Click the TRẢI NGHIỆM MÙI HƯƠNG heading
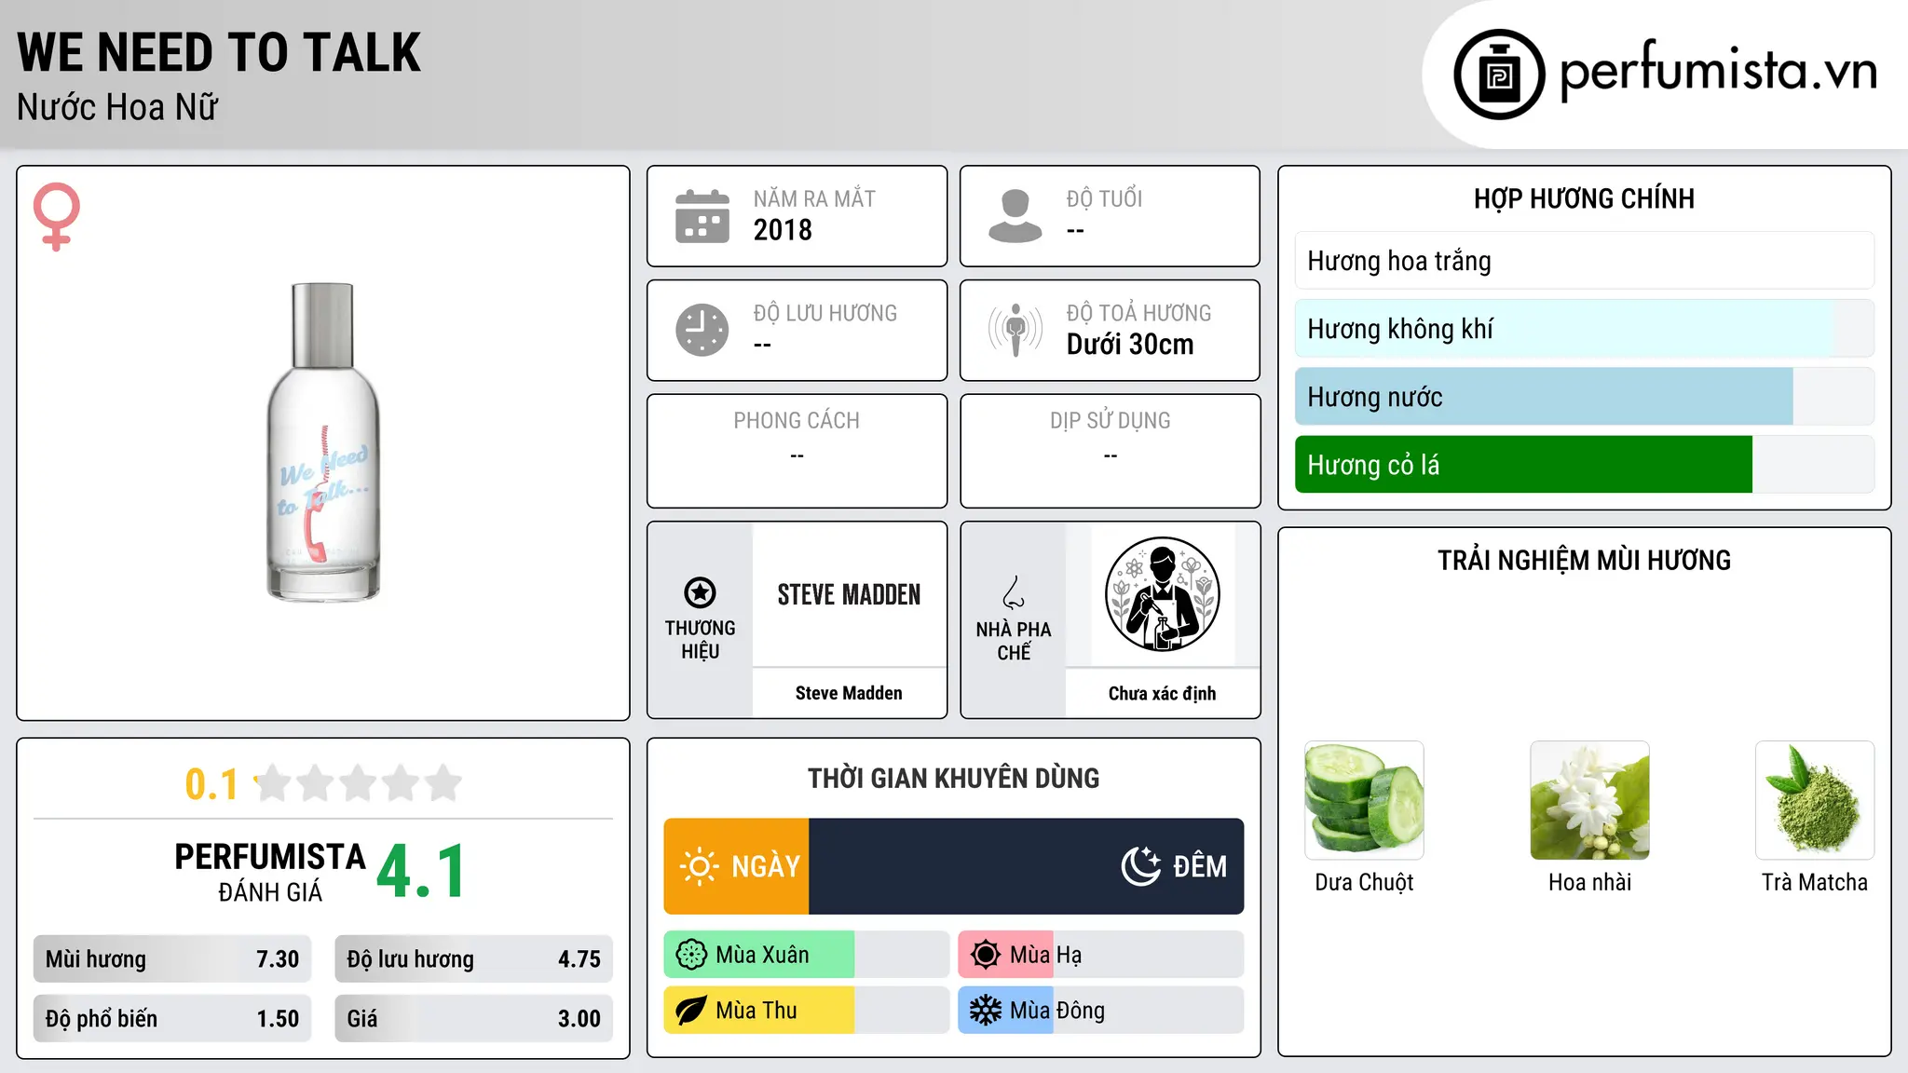Image resolution: width=1908 pixels, height=1073 pixels. click(1584, 561)
